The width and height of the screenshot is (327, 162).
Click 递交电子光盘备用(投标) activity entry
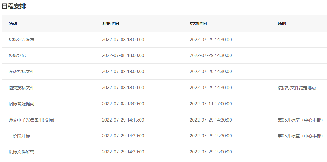click(31, 120)
